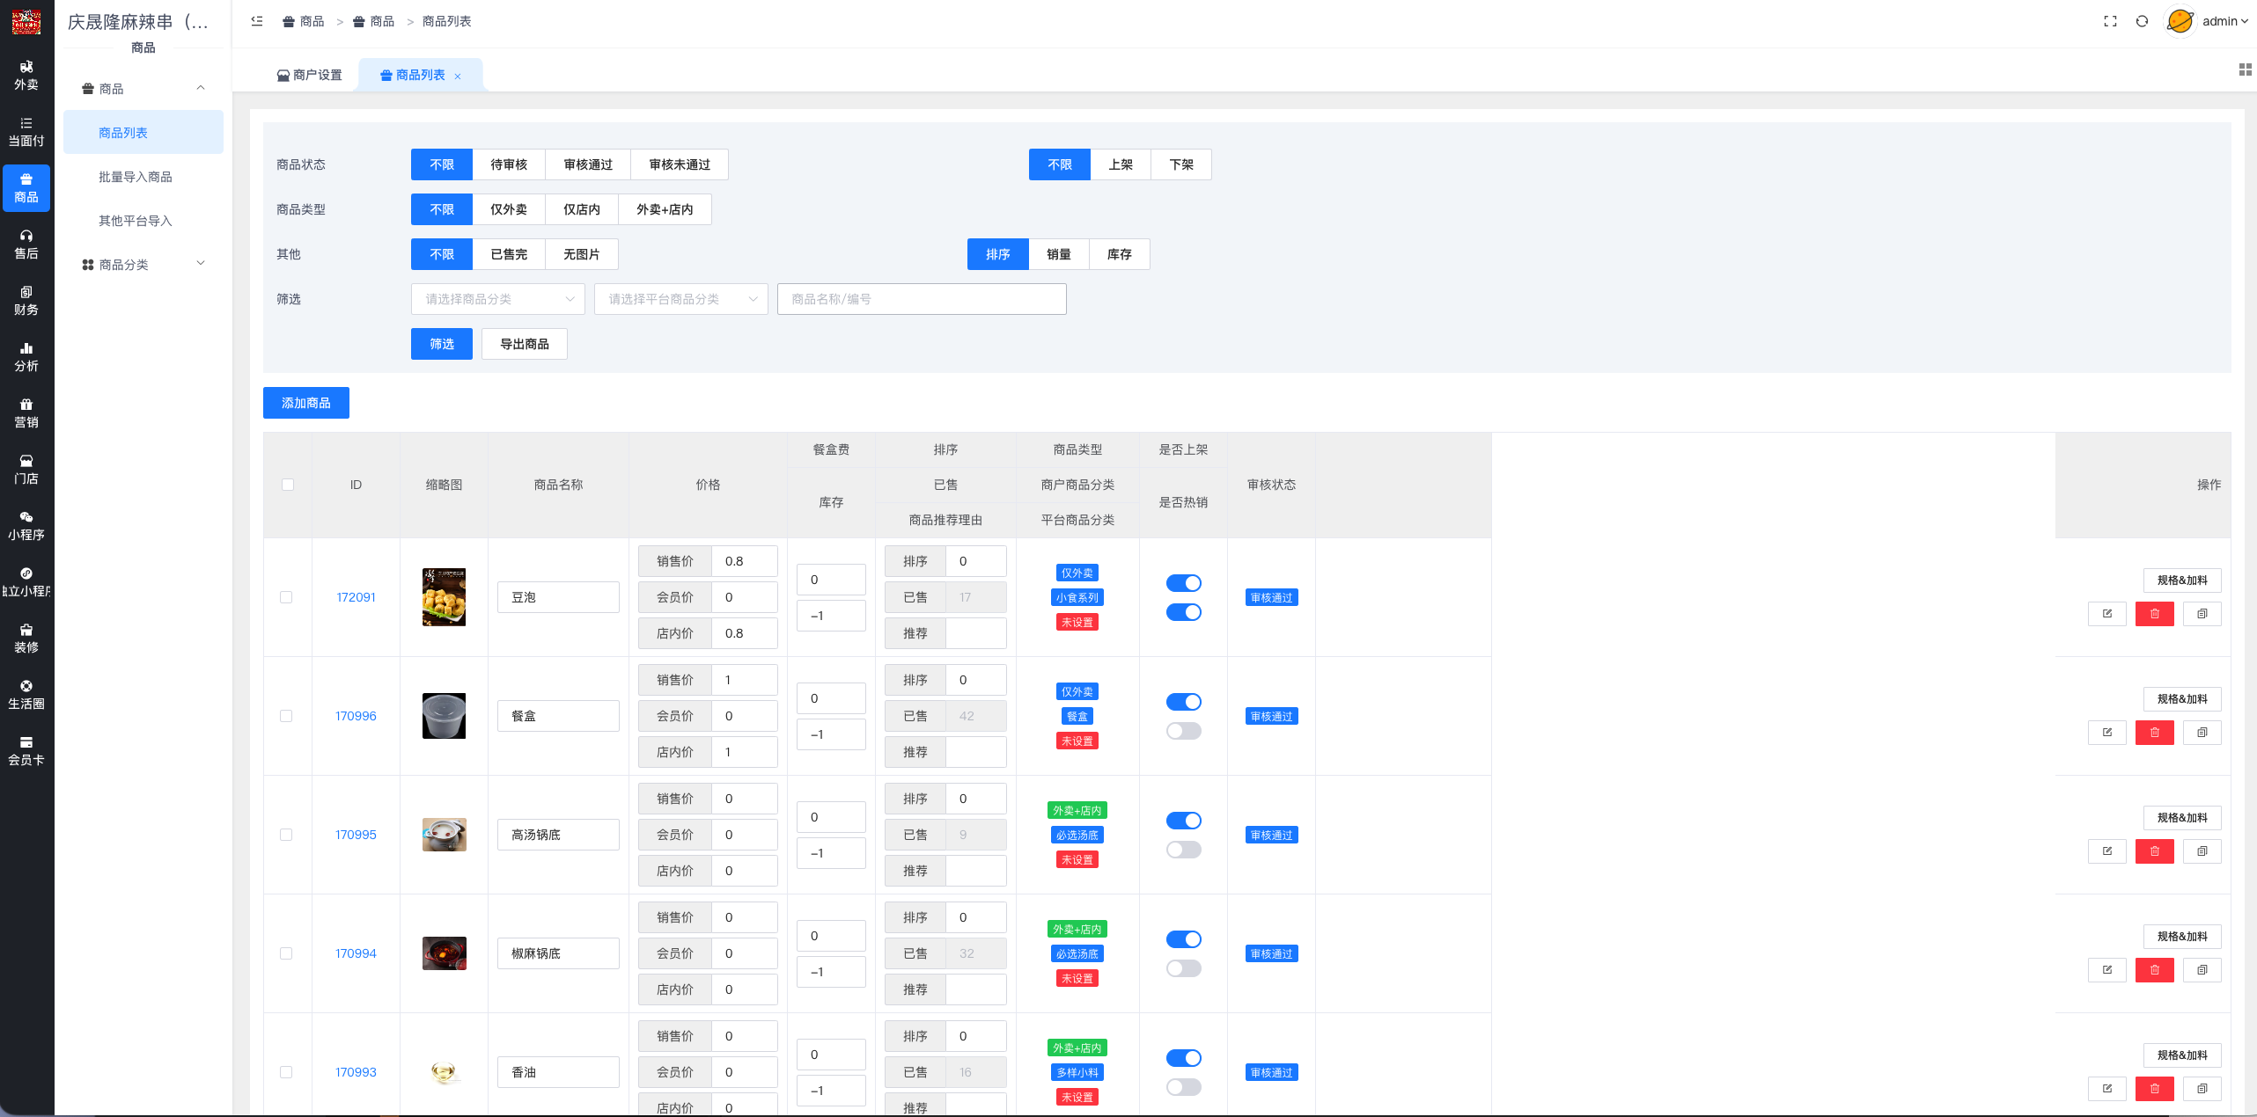
Task: Click the 导出商品 button
Action: (524, 344)
